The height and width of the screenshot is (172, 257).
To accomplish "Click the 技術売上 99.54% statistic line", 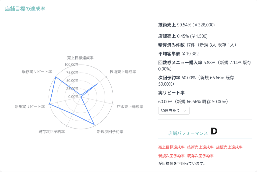I will click(186, 25).
